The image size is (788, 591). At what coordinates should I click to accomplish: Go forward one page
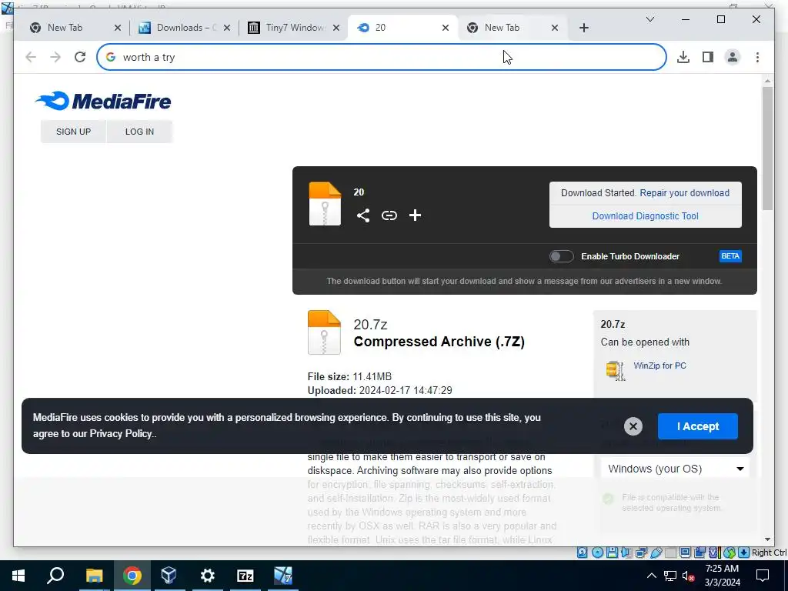pos(55,57)
